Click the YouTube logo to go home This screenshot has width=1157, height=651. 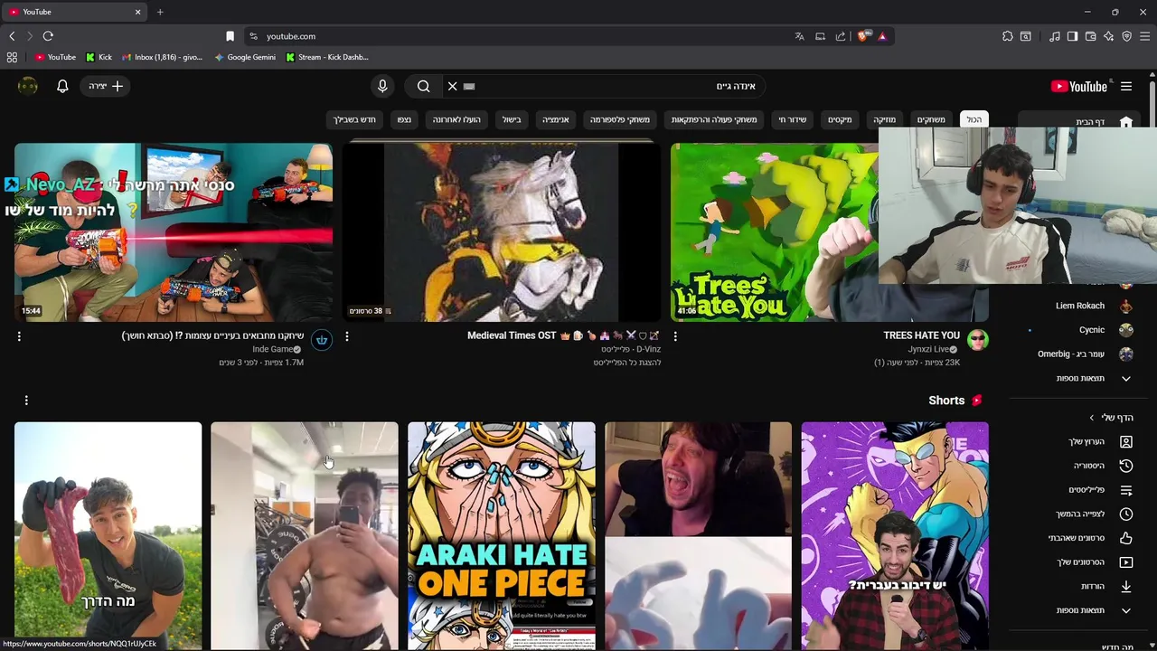(1079, 86)
